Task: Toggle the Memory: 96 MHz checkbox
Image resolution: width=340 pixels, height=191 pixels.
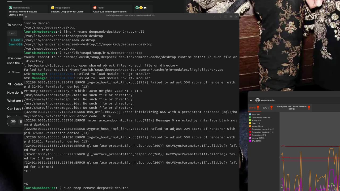Action: [250, 138]
